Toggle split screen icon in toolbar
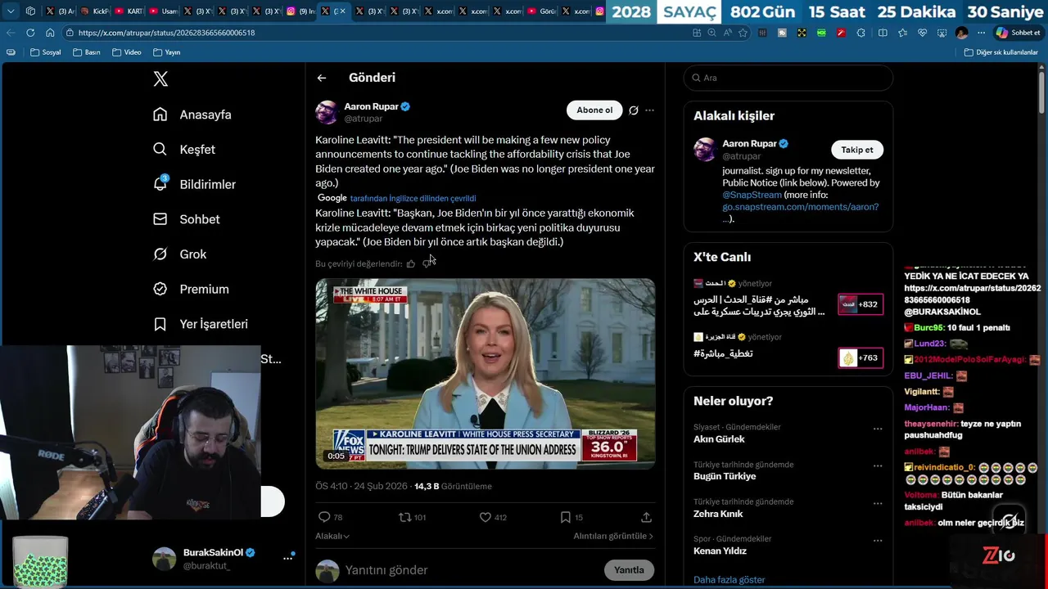1048x589 pixels. (883, 33)
